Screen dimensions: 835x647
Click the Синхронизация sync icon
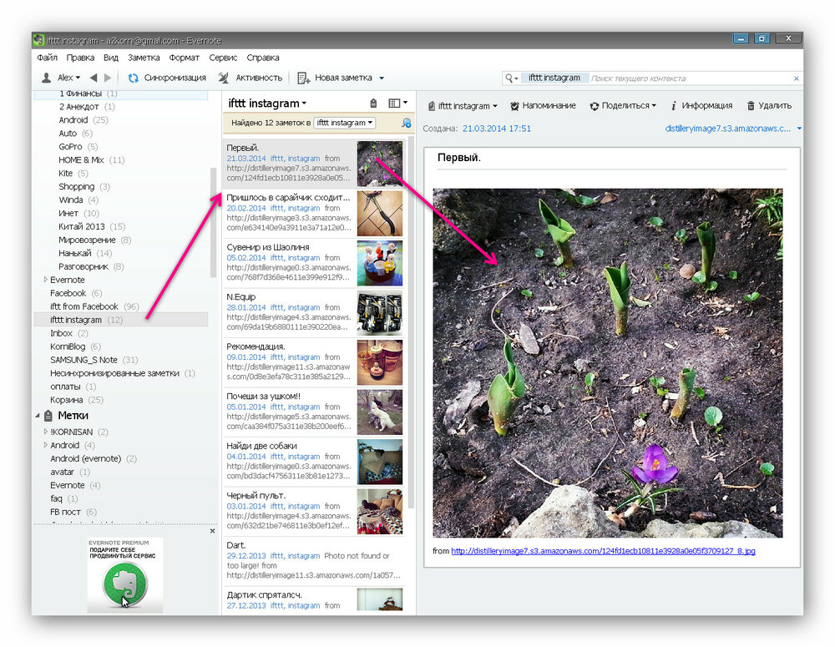tap(133, 78)
